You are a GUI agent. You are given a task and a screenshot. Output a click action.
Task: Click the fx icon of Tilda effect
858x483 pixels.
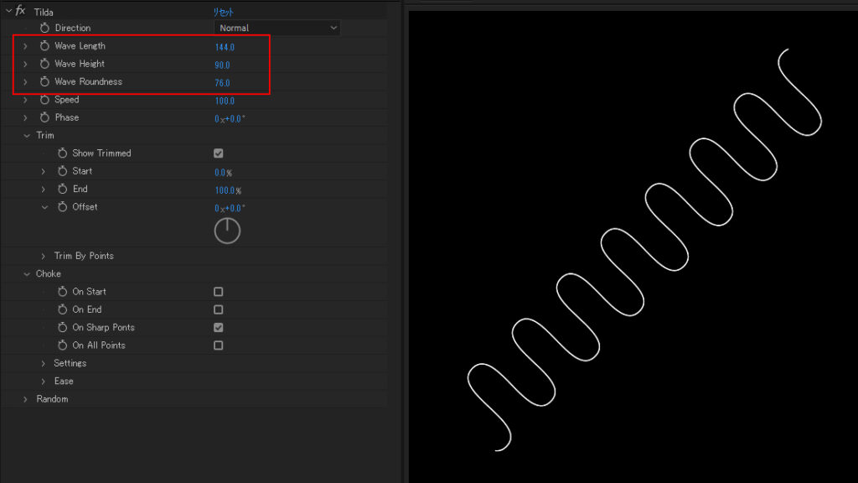tap(21, 11)
